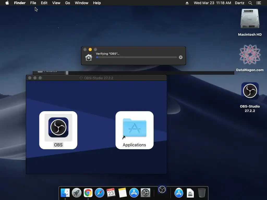The image size is (267, 200).
Task: Open the App Store icon beside Notes in the Dock
Action: tap(134, 193)
